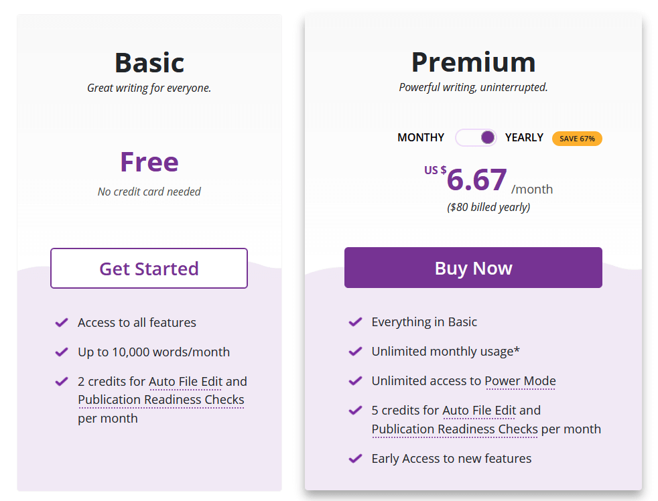Image resolution: width=658 pixels, height=501 pixels.
Task: Click checkmark next to Access to all features
Action: [62, 323]
